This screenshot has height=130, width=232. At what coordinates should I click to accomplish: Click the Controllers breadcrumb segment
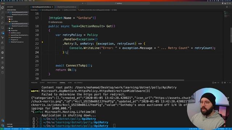click(x=34, y=10)
